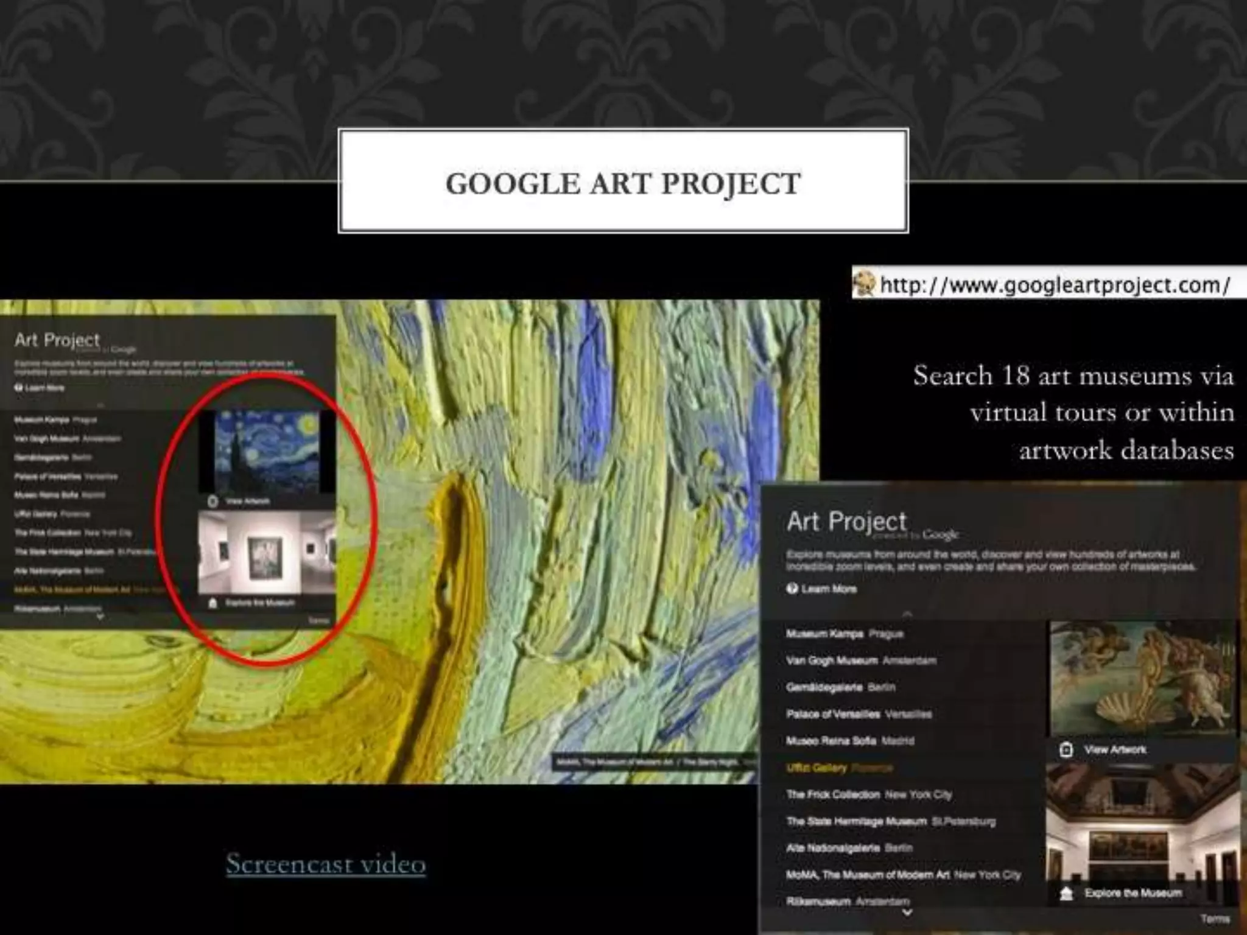The image size is (1247, 935).
Task: Click Explore the Museum label in right panel
Action: pyautogui.click(x=1133, y=893)
